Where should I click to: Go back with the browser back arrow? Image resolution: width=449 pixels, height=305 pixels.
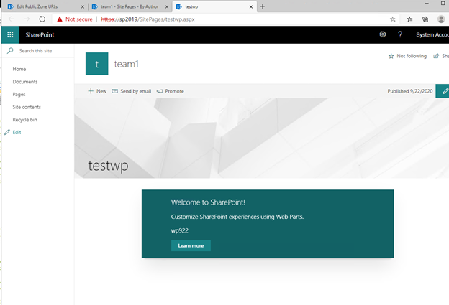12,19
